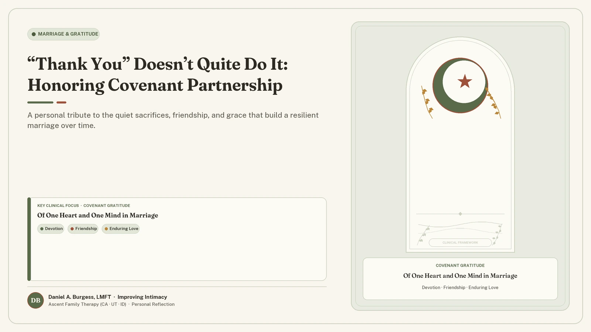Screen dimensions: 591x332
Task: Click the green crescent moon illustration
Action: coord(460,85)
